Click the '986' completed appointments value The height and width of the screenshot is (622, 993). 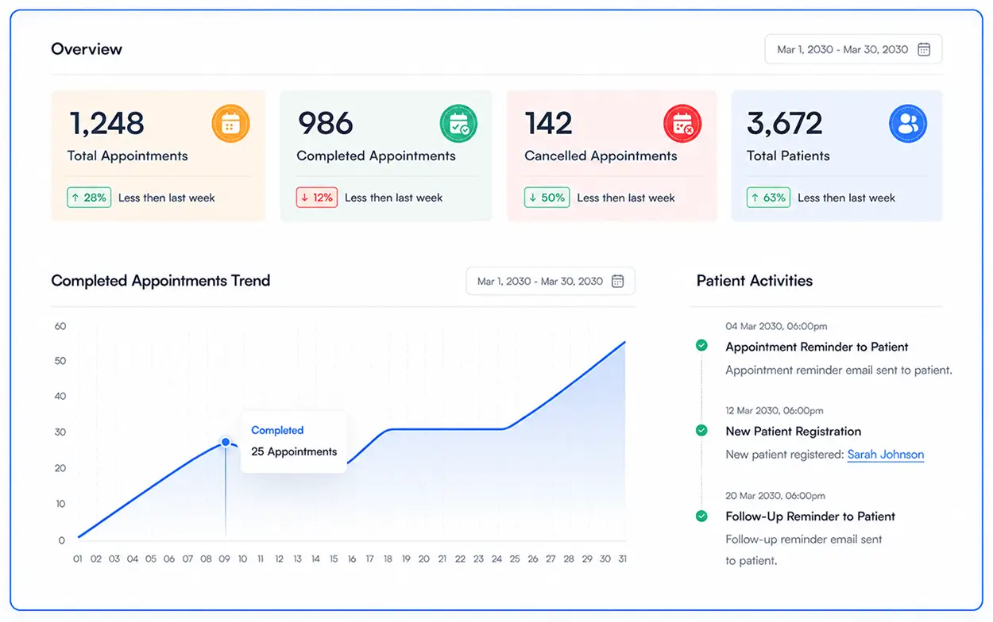coord(325,123)
